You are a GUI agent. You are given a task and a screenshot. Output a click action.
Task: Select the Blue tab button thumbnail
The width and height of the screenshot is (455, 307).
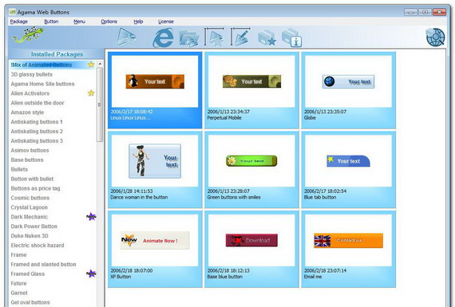tap(348, 170)
